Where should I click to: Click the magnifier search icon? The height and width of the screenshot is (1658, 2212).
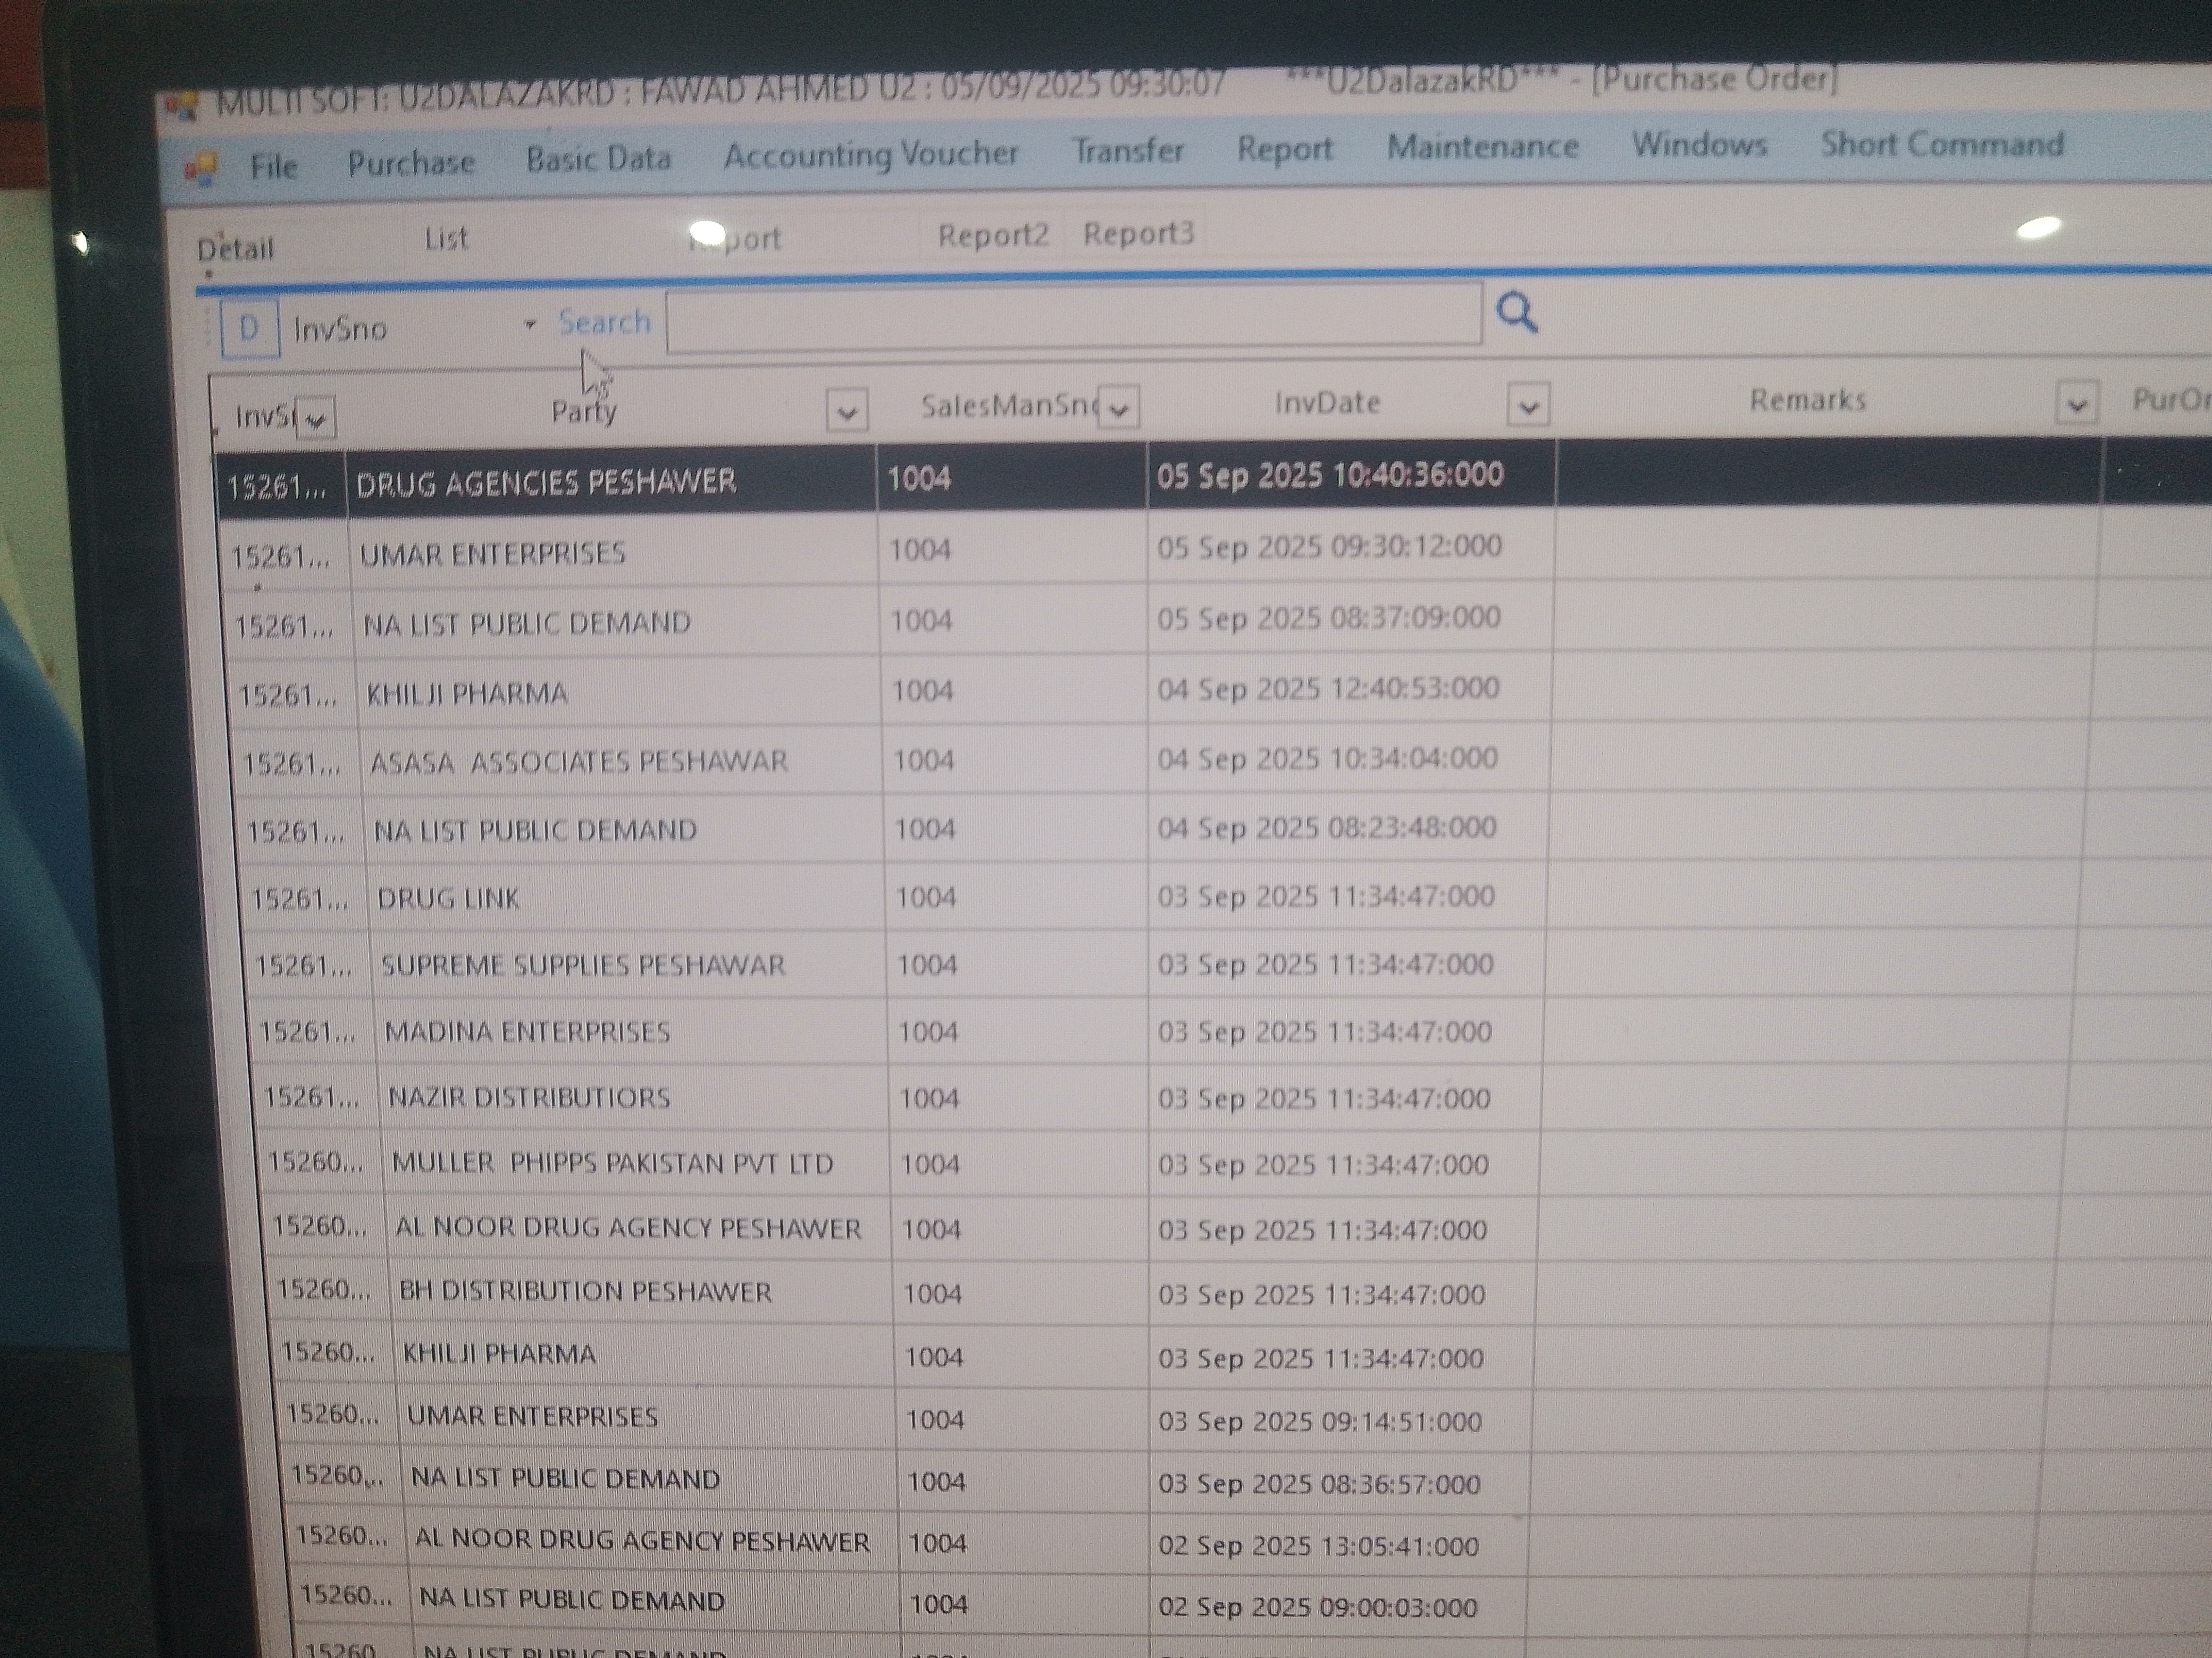click(x=1516, y=313)
